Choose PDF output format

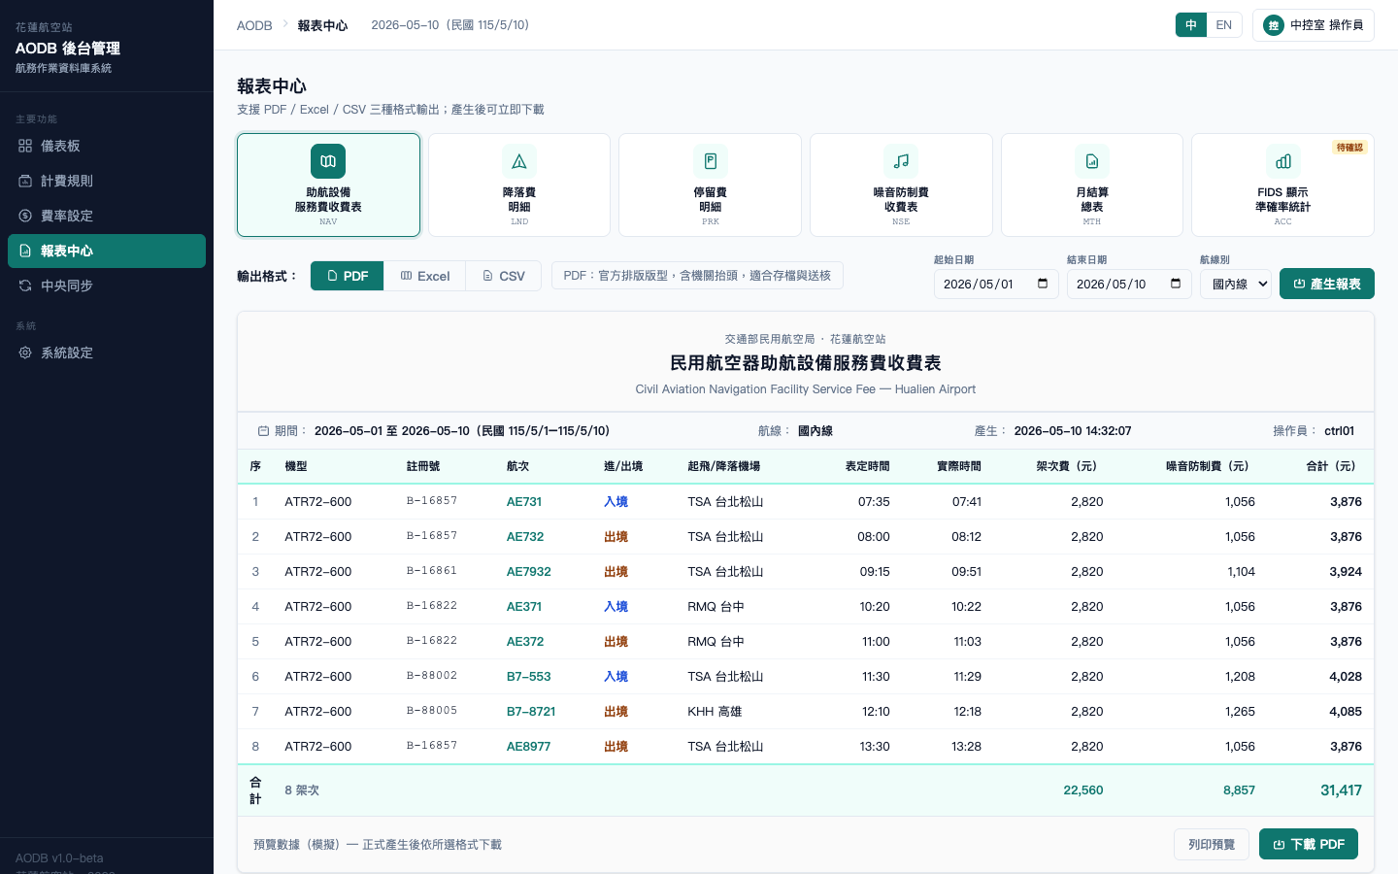[x=348, y=276]
